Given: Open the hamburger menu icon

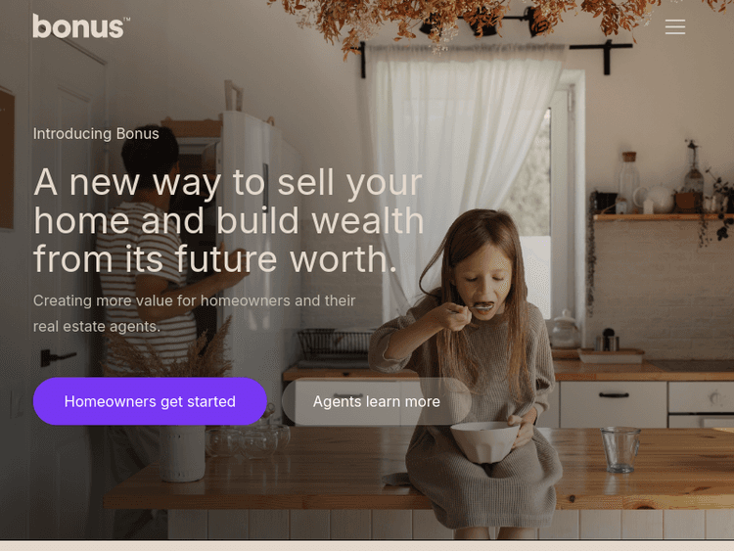Looking at the screenshot, I should (x=675, y=26).
